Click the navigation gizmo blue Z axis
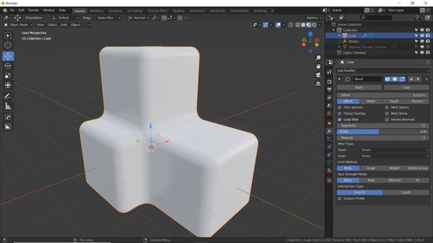The image size is (433, 243). pyautogui.click(x=311, y=34)
